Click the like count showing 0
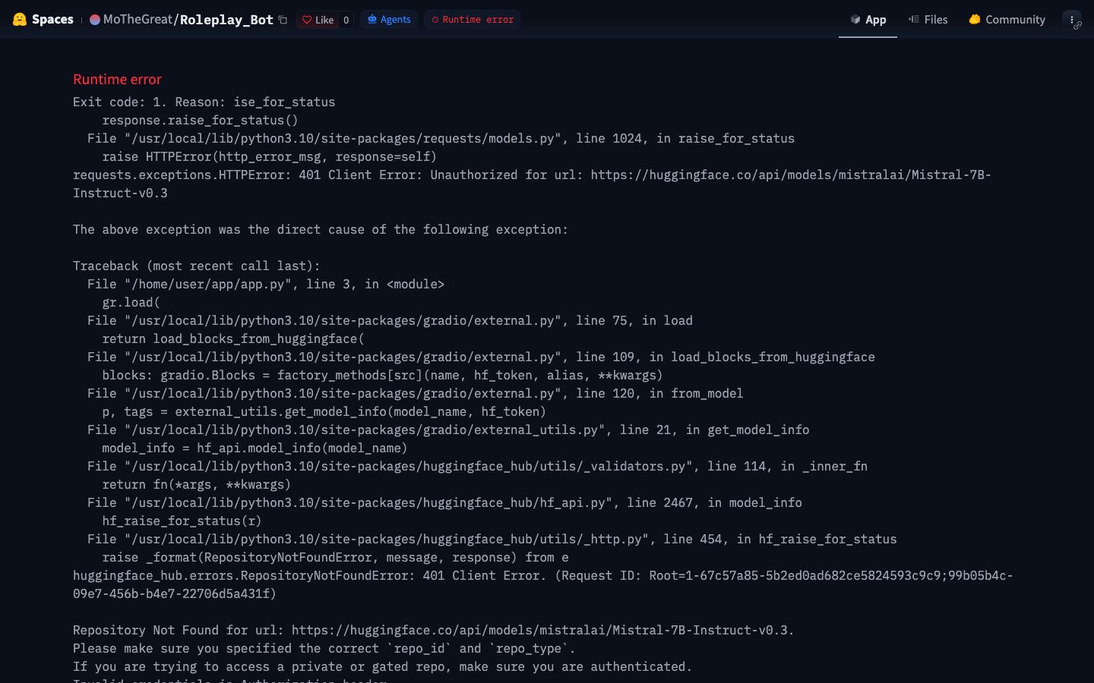Screen dimensions: 1094x683 click(x=346, y=20)
